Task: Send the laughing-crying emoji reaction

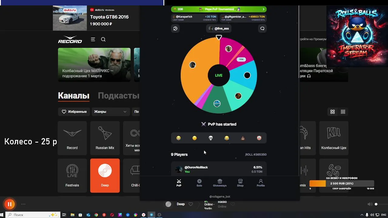Action: (227, 138)
